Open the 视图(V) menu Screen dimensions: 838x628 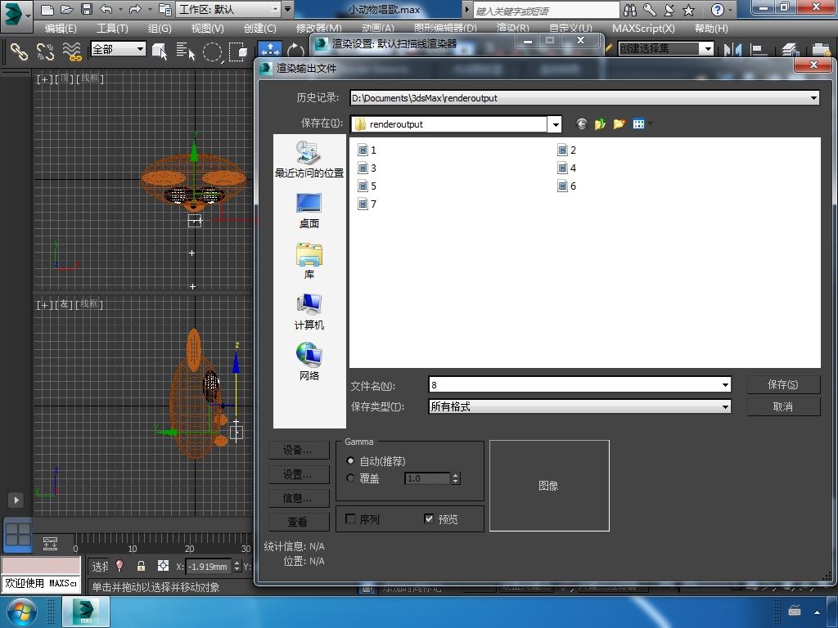(x=207, y=29)
